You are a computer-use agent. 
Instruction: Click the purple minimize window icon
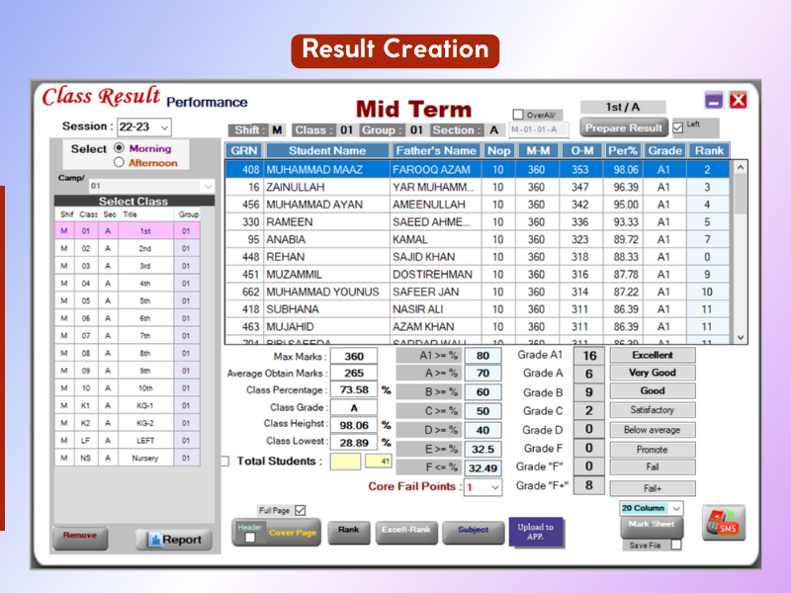click(x=713, y=100)
